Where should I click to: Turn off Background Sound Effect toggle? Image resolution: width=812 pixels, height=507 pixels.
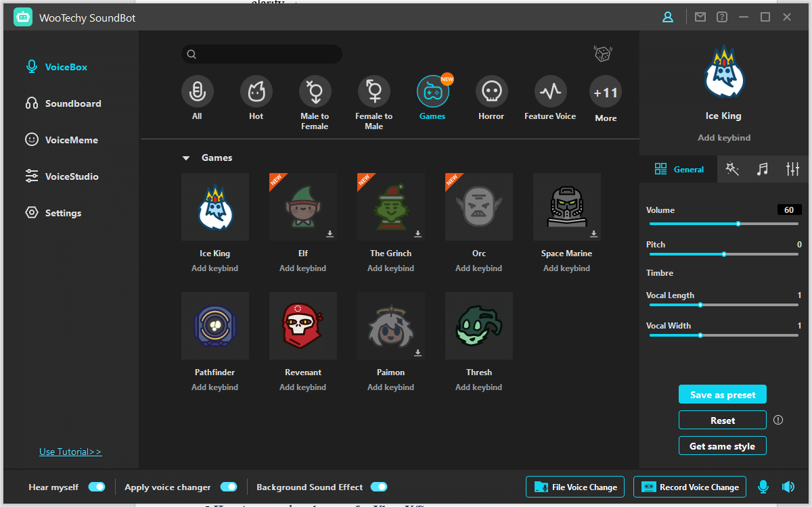point(378,487)
